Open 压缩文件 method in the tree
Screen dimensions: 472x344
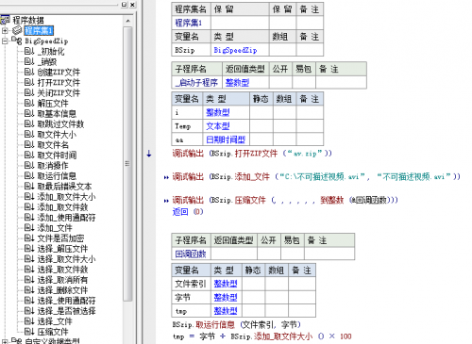pos(53,332)
